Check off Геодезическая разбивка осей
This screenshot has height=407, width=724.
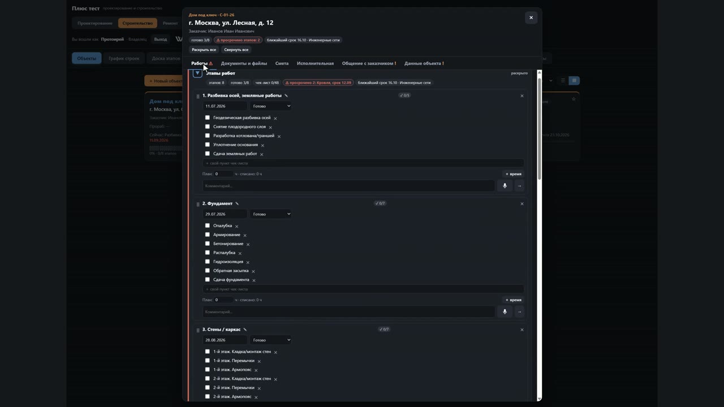coord(208,118)
